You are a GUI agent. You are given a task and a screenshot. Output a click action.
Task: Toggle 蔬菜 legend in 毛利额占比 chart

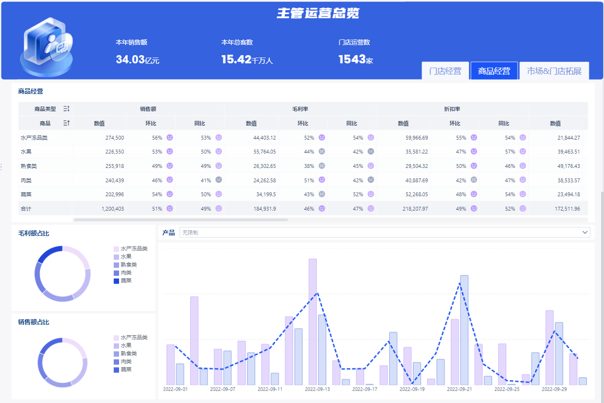pos(122,281)
